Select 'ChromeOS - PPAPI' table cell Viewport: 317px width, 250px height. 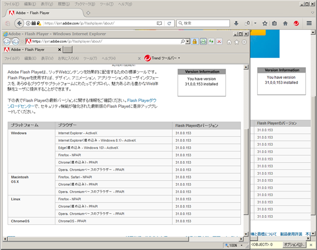coord(113,221)
